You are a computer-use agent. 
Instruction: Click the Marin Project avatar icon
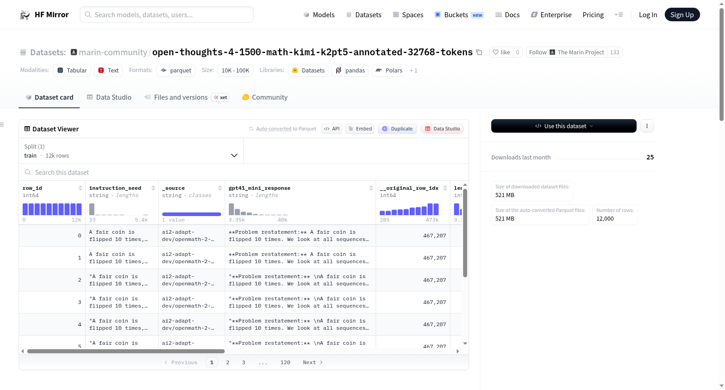pyautogui.click(x=552, y=53)
